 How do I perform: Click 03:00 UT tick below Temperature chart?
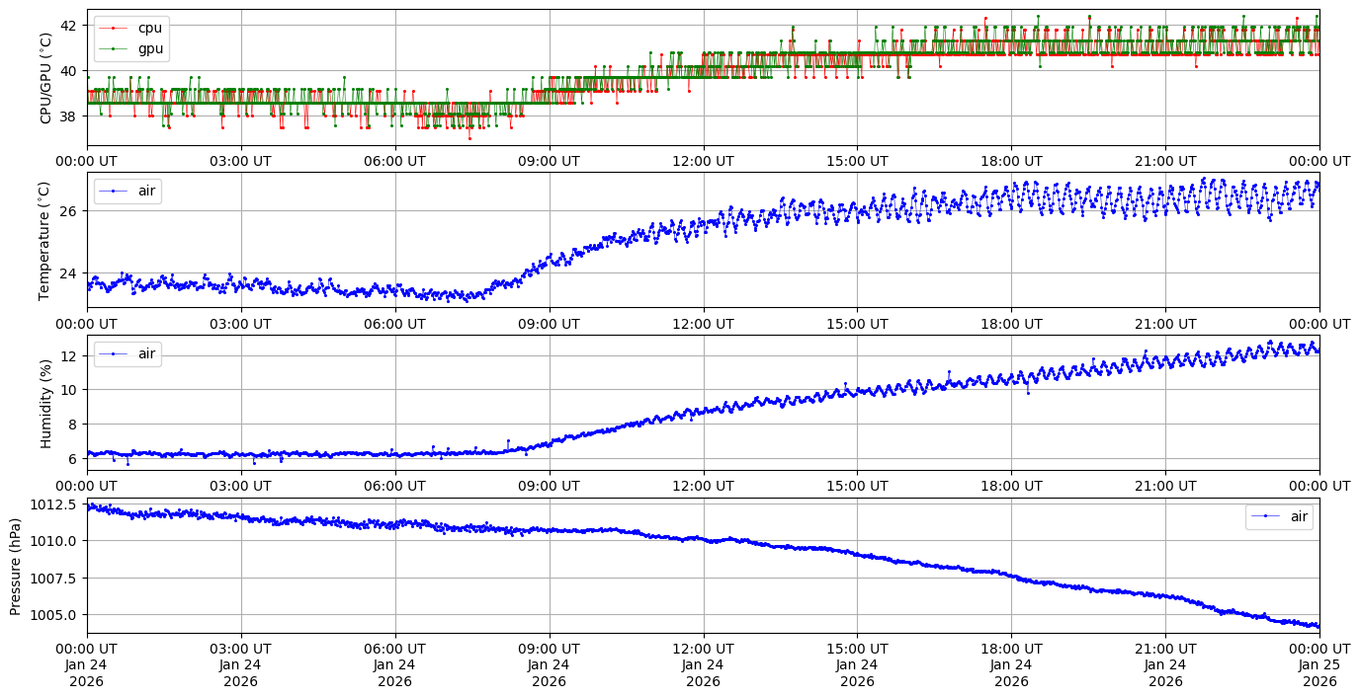pyautogui.click(x=241, y=324)
